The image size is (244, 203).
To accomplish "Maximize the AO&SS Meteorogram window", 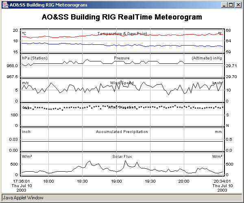I will [x=231, y=5].
